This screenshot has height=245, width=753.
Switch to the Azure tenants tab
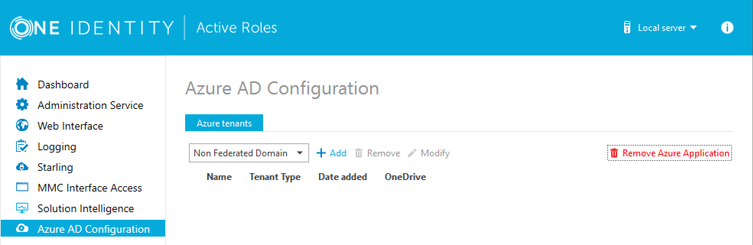pyautogui.click(x=224, y=123)
